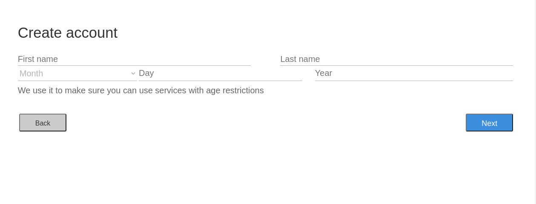
Task: Click the Create account heading
Action: click(x=68, y=33)
